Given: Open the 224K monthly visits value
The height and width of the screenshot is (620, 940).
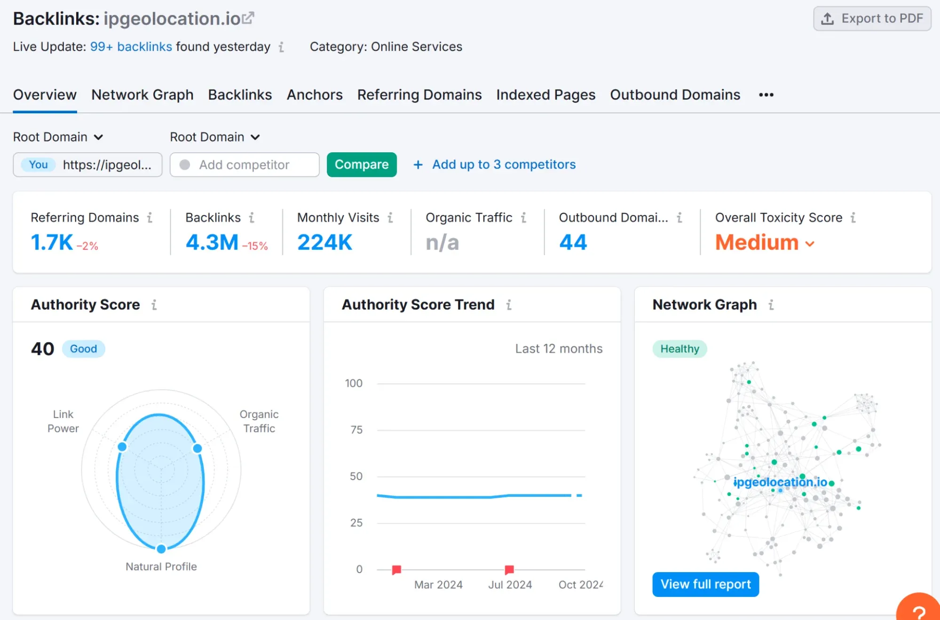Looking at the screenshot, I should point(325,243).
